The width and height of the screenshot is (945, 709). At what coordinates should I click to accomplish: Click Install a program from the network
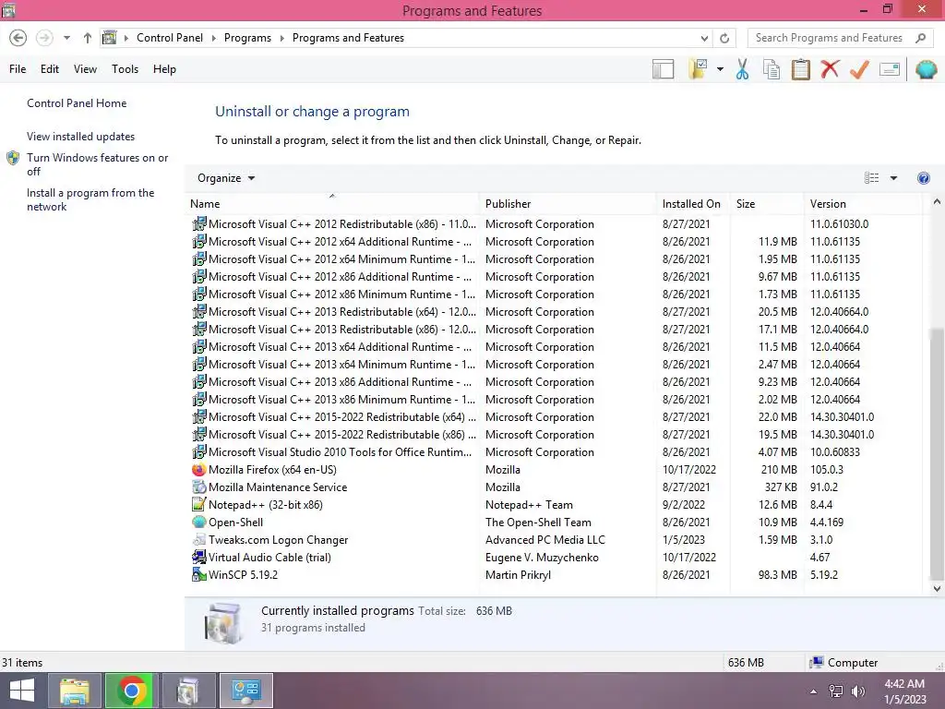point(90,199)
